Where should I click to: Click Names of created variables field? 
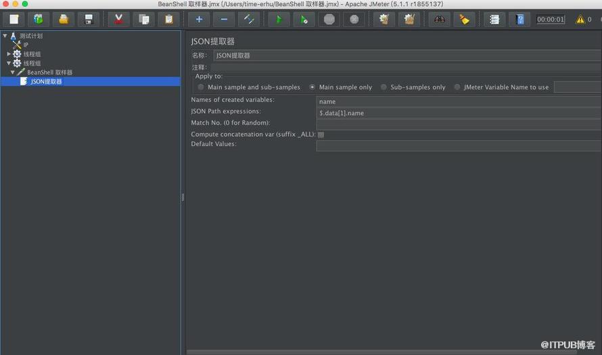click(x=459, y=101)
